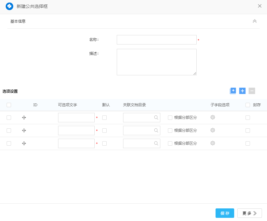
Task: Toggle the 封存 header checkbox
Action: click(x=248, y=105)
